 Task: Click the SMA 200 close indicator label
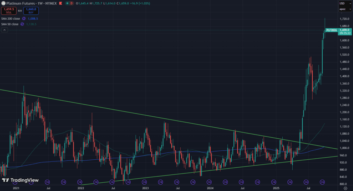click(x=10, y=19)
